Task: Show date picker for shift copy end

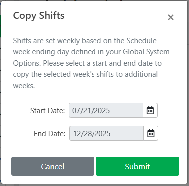Action: 151,133
